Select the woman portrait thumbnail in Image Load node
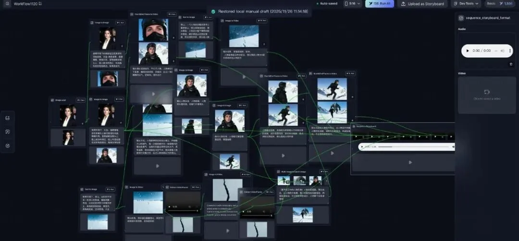Screen dimensions: 519x241 coord(68,115)
